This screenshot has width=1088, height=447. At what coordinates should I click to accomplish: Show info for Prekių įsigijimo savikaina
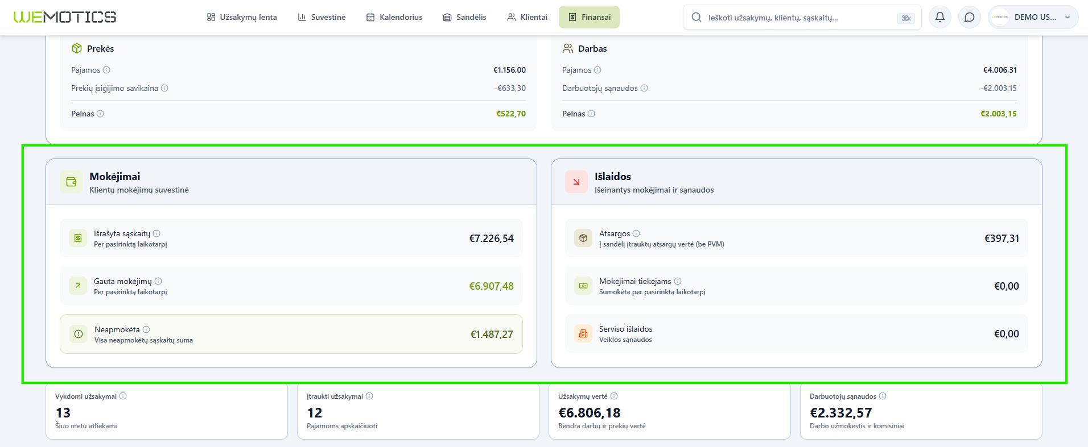point(164,88)
